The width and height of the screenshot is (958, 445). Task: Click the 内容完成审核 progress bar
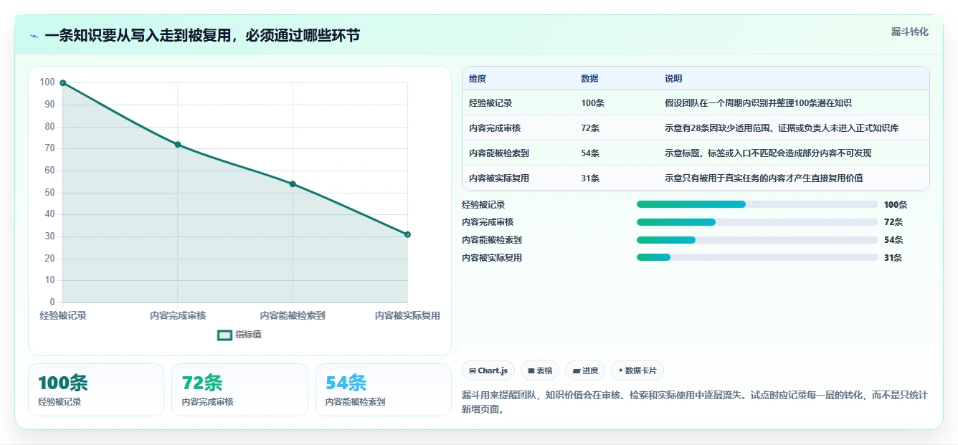click(x=757, y=222)
